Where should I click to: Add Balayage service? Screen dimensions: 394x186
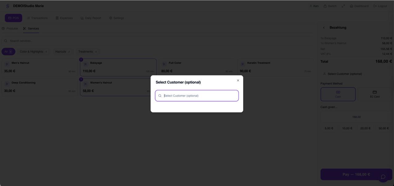point(119,67)
